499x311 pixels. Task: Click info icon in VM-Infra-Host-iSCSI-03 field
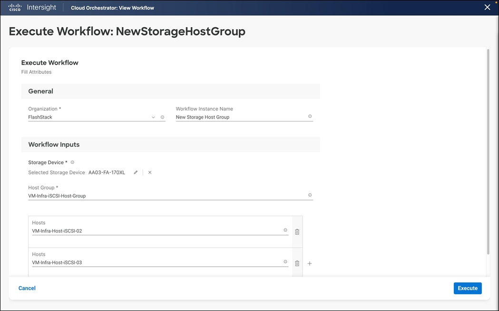click(285, 261)
